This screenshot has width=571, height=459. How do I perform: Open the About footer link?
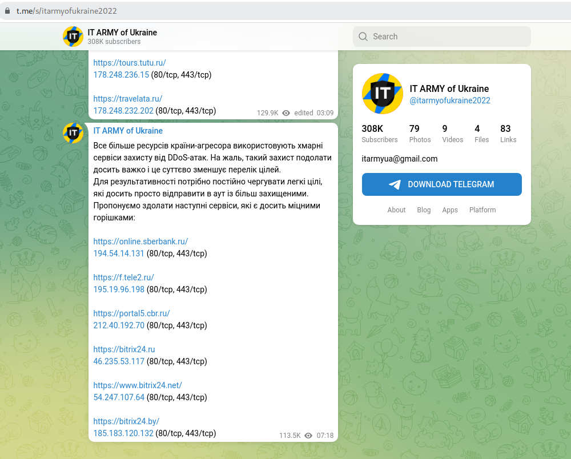[396, 210]
